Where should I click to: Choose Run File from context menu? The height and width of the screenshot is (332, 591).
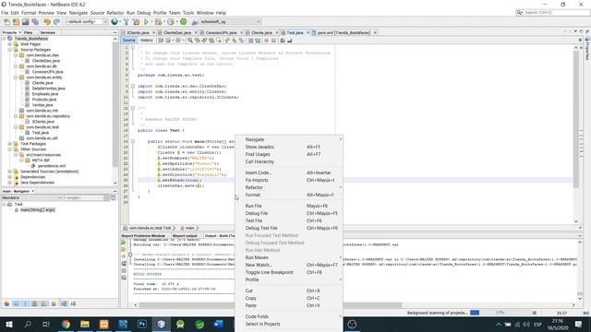pyautogui.click(x=289, y=206)
